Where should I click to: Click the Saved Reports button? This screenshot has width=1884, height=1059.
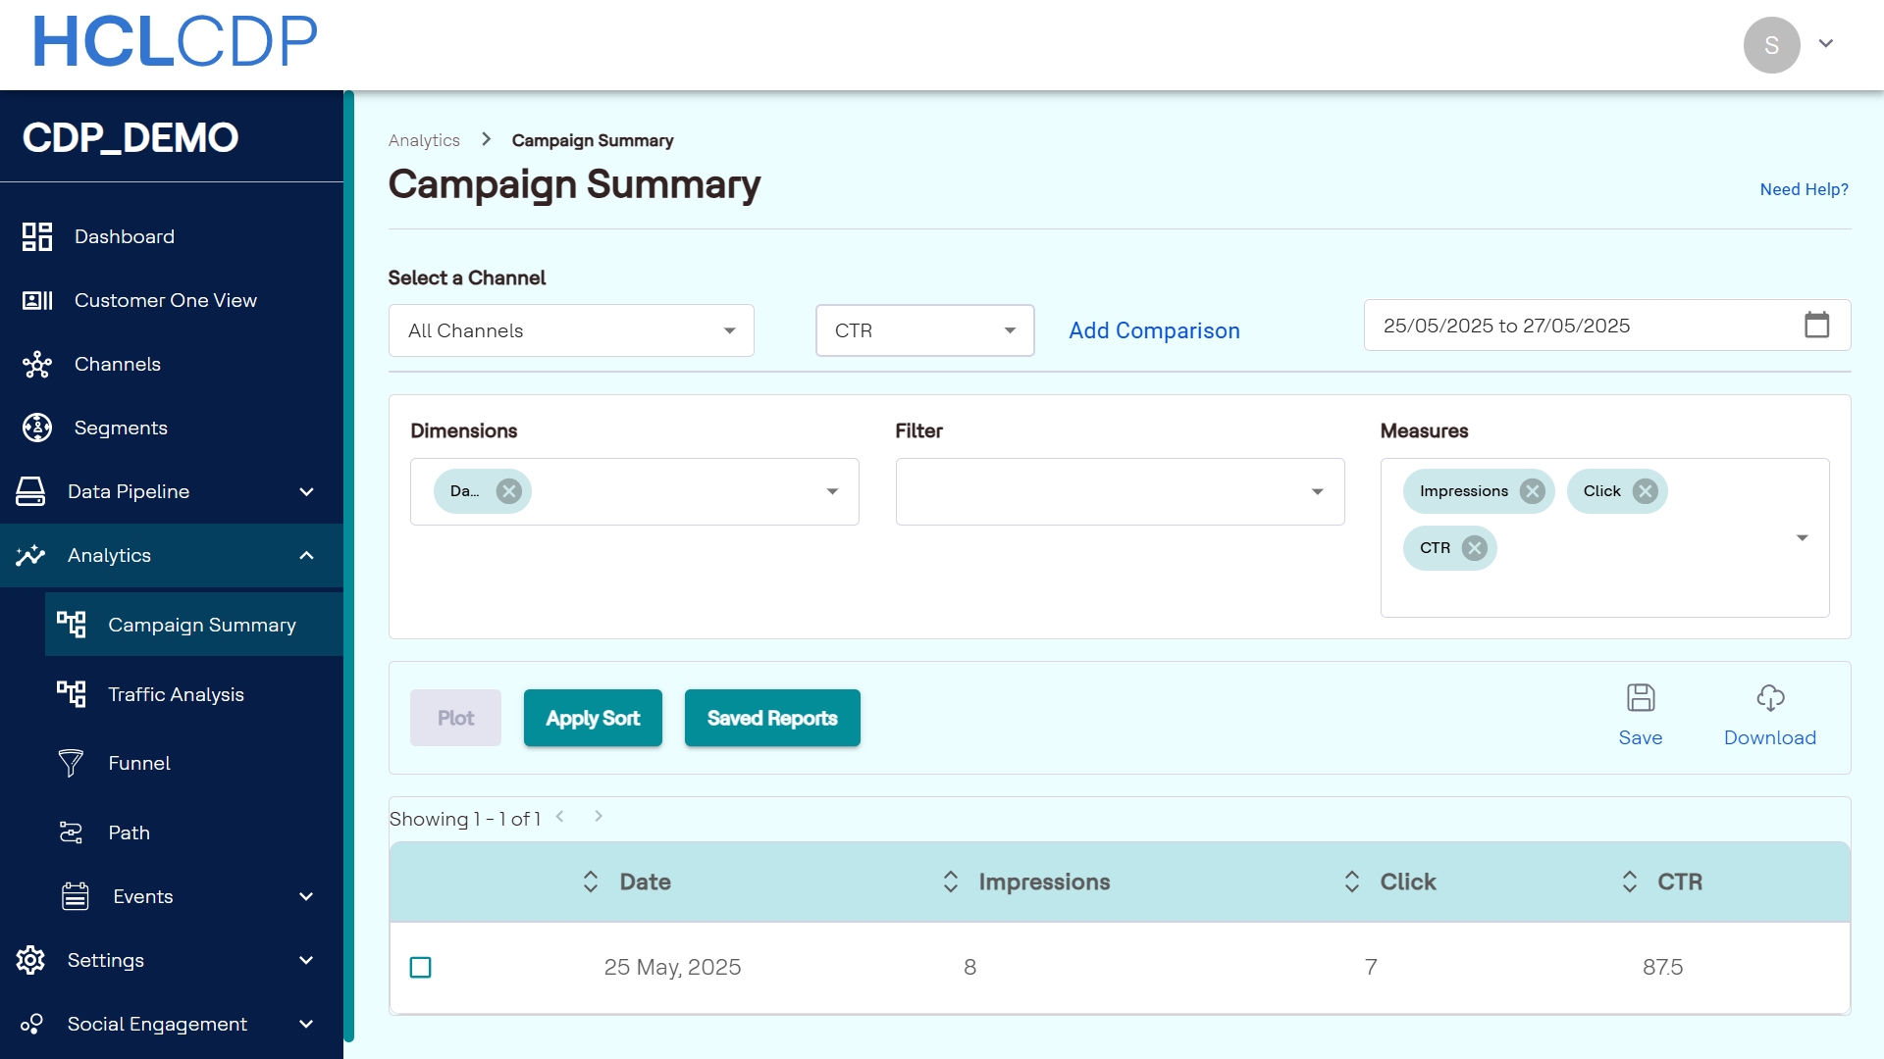click(771, 718)
